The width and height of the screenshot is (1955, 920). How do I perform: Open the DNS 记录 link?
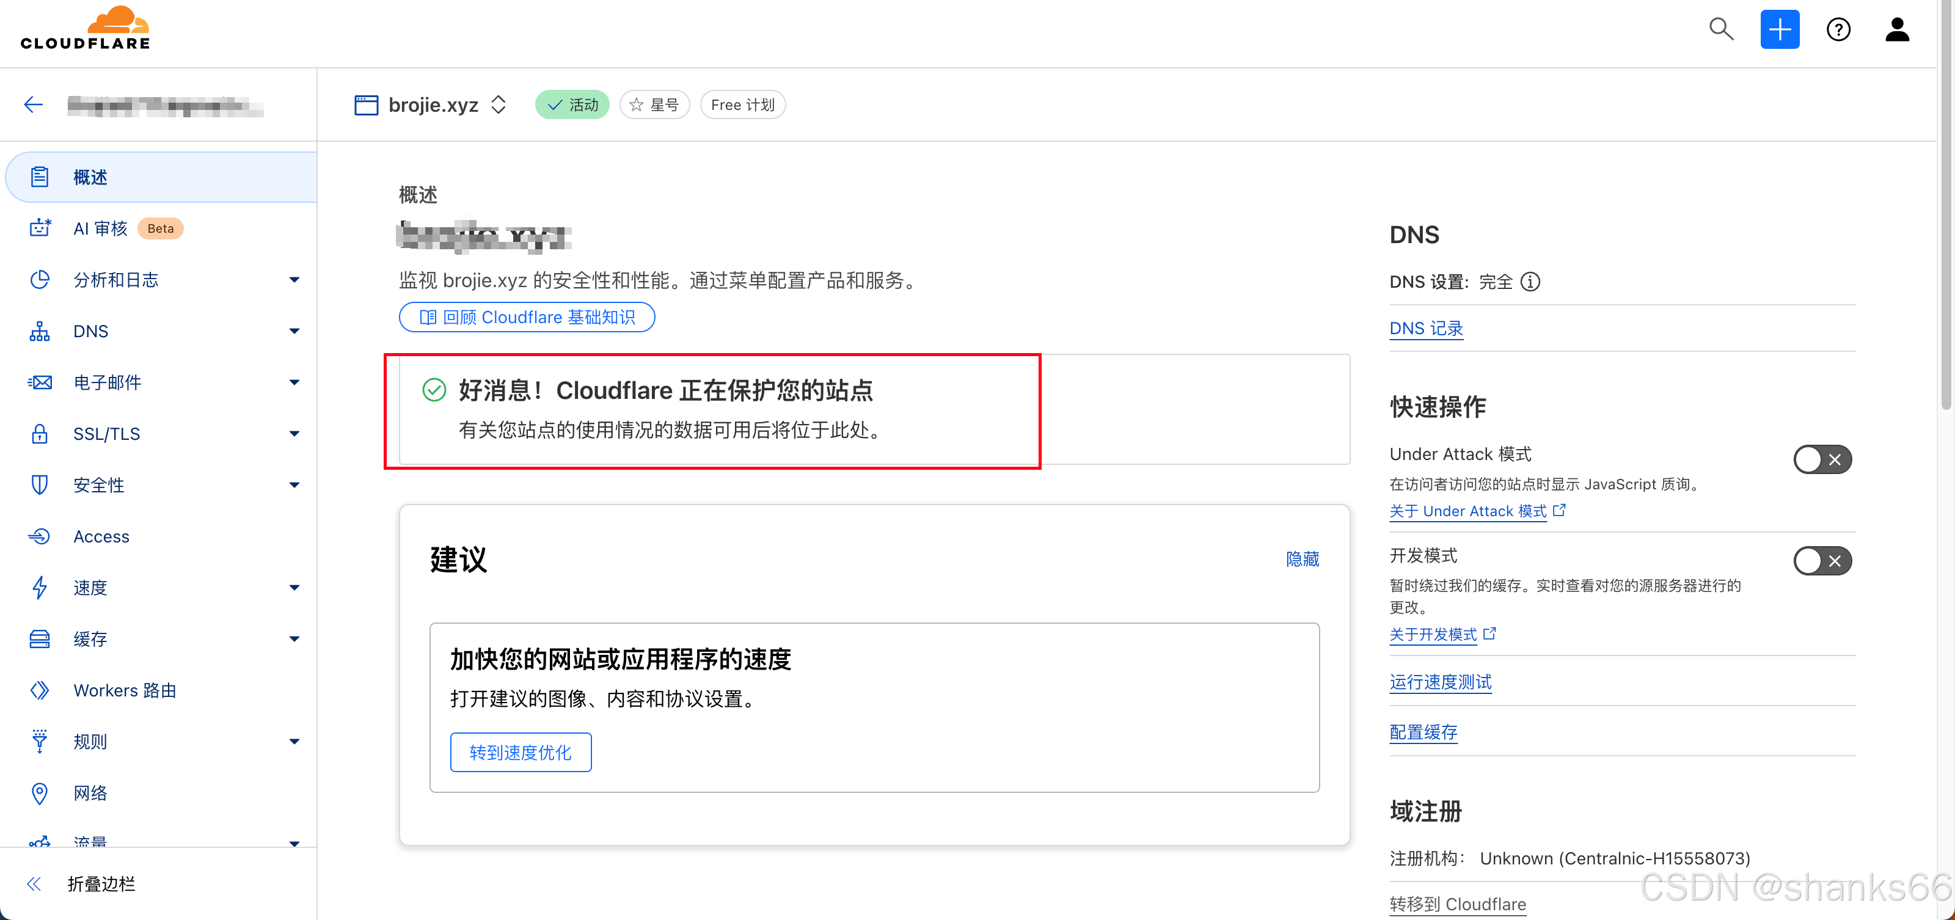pos(1425,329)
